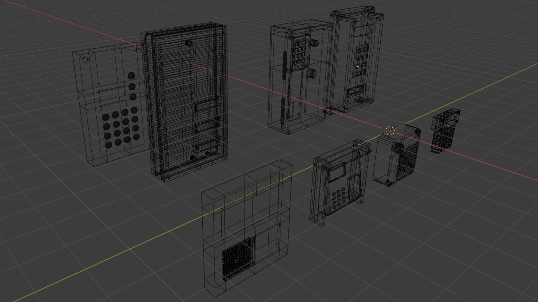Select the small dense grid object far right
This screenshot has height=302, width=538.
point(444,130)
